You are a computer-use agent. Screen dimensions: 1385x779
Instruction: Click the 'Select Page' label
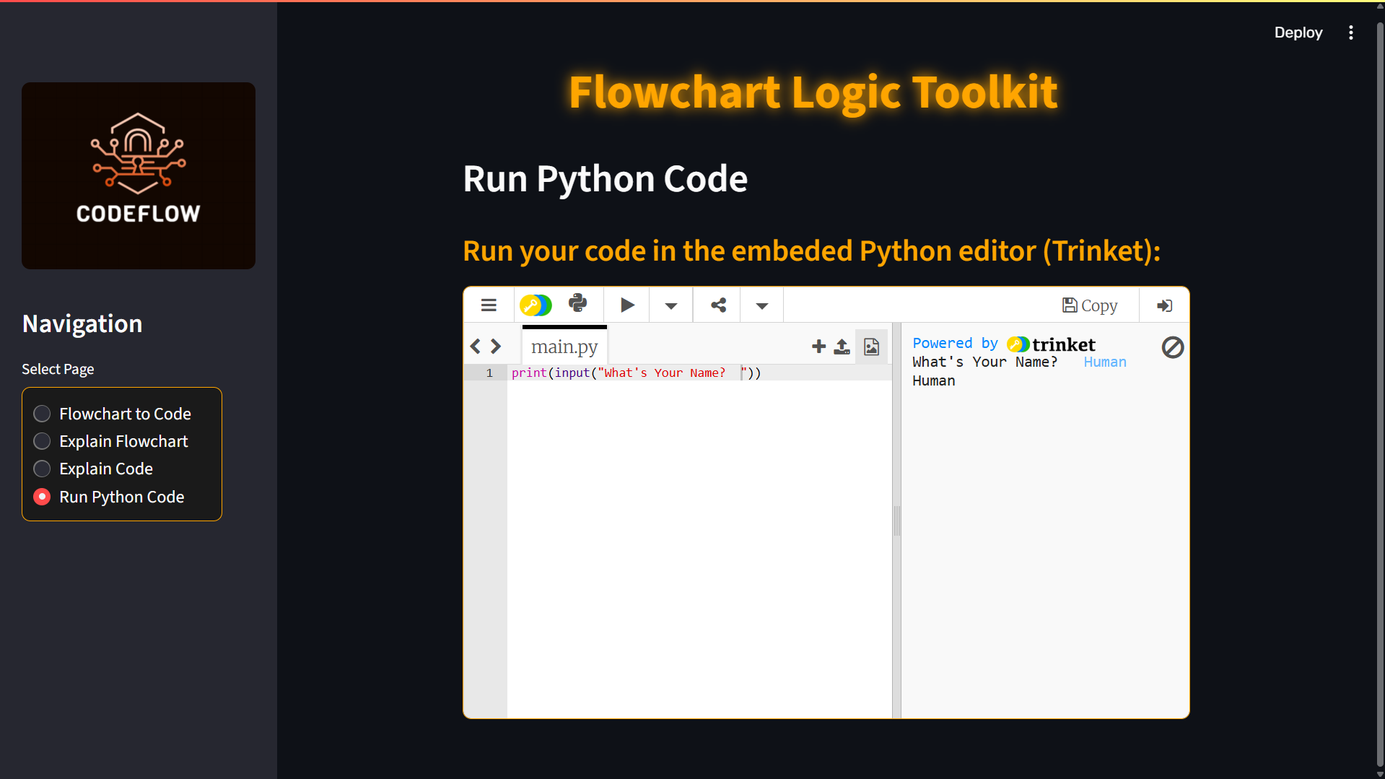click(x=58, y=370)
